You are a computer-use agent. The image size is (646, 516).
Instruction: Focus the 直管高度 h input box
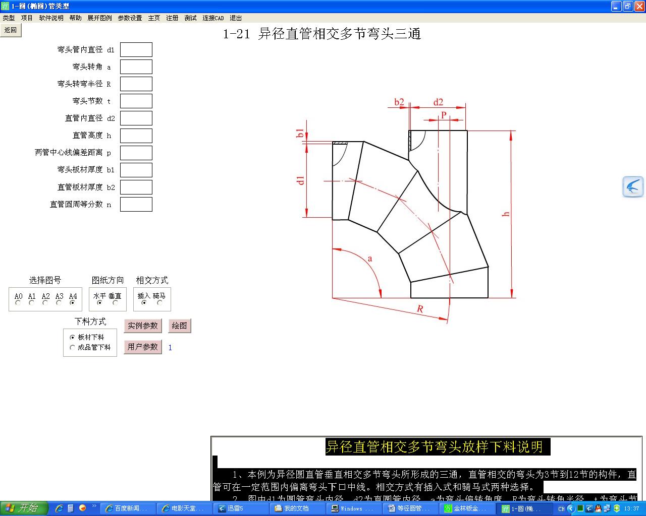136,136
